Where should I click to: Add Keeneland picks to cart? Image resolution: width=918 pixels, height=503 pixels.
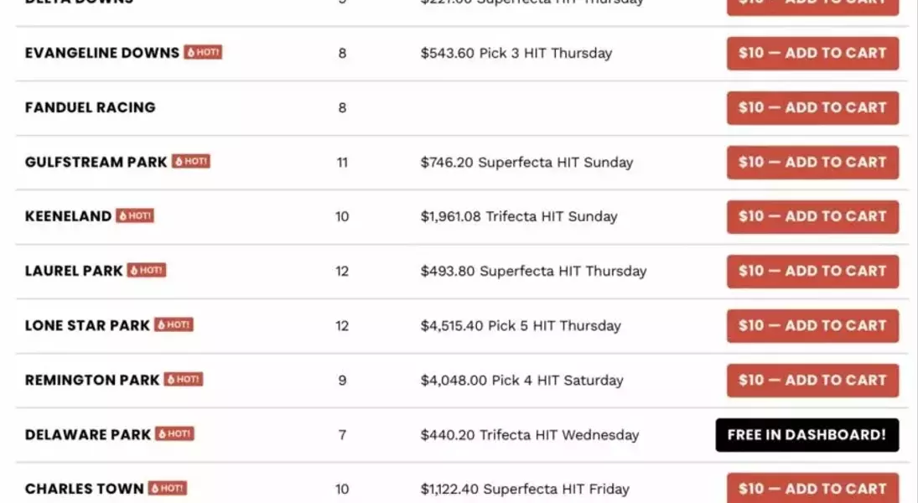pos(812,216)
